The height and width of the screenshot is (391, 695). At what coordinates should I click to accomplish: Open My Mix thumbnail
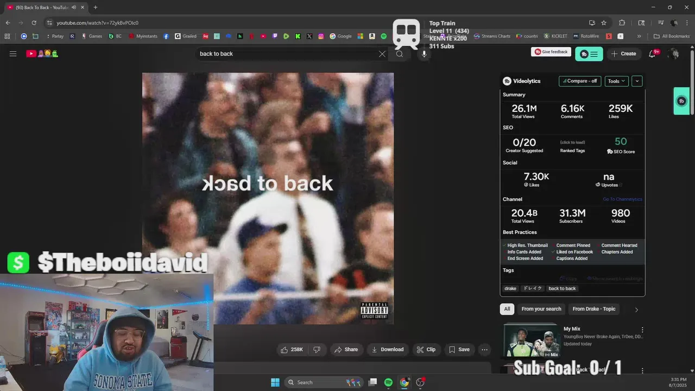pos(531,340)
